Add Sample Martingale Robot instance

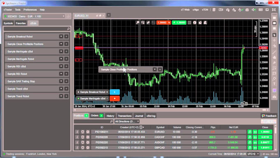click(x=66, y=59)
